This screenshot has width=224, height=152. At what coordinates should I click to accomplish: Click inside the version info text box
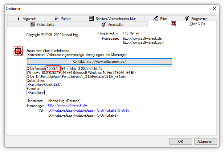pyautogui.click(x=99, y=81)
